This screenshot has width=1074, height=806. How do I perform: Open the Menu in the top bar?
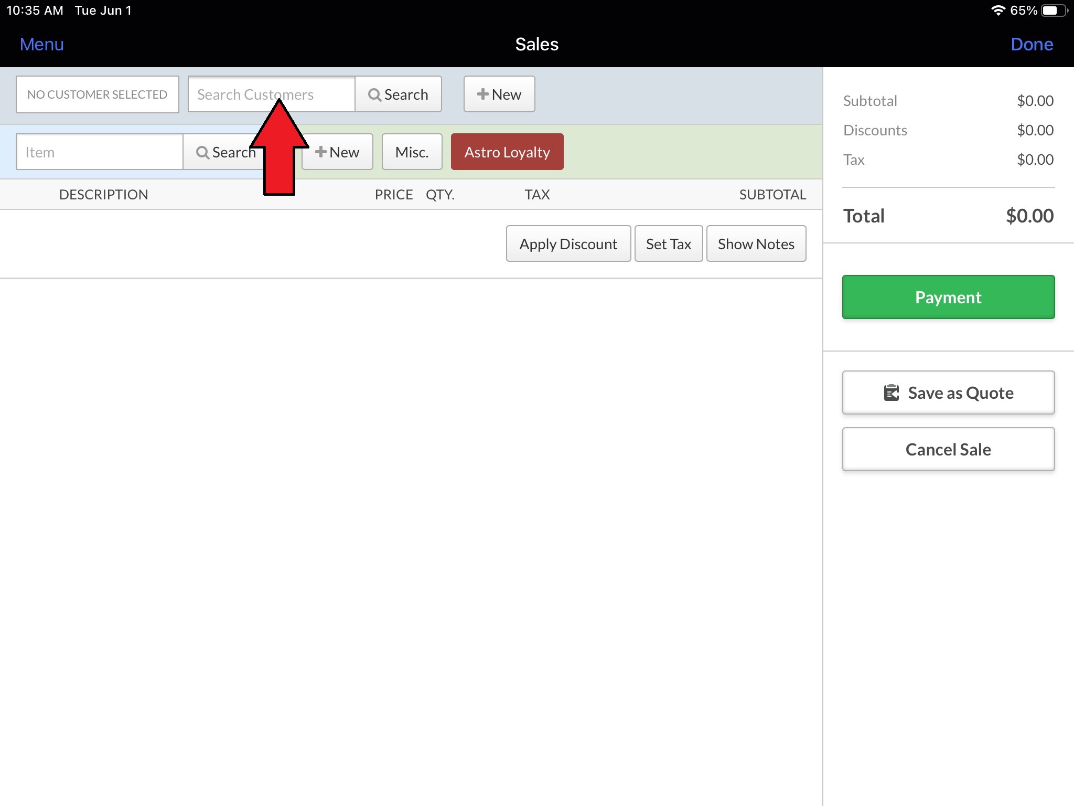click(41, 45)
